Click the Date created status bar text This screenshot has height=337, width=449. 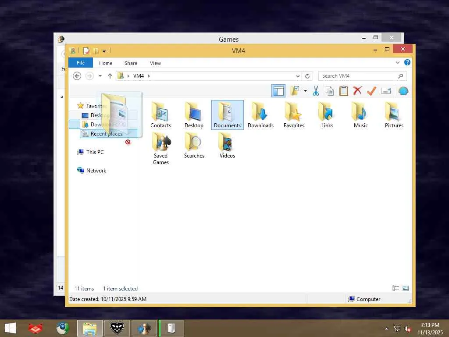coord(108,299)
